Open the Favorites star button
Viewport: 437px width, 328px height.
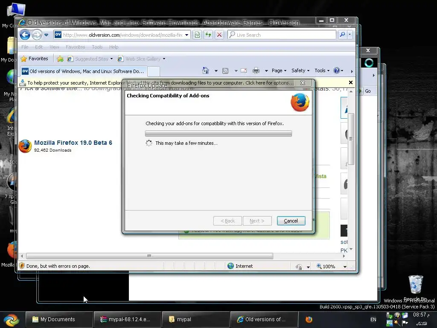click(x=34, y=59)
